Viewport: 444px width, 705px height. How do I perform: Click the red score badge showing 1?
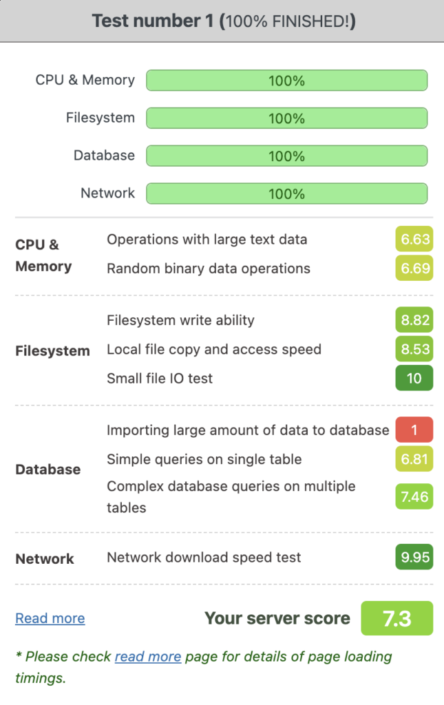point(414,430)
